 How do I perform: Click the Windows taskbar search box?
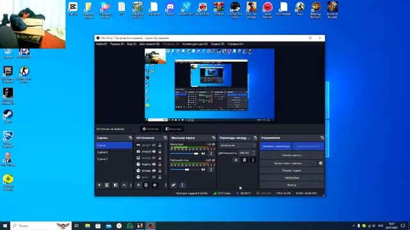point(41,226)
